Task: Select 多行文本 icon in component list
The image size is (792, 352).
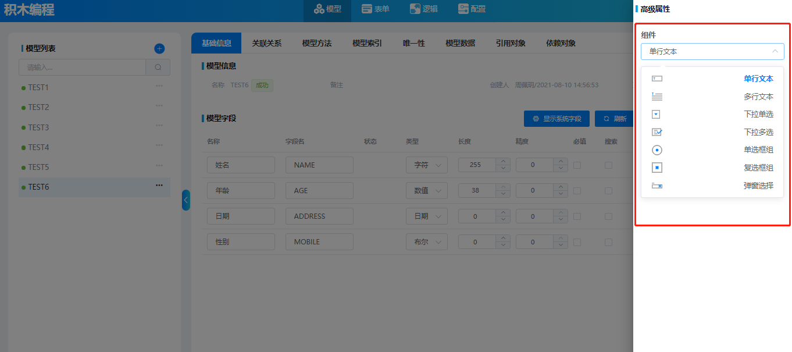Action: pyautogui.click(x=657, y=97)
